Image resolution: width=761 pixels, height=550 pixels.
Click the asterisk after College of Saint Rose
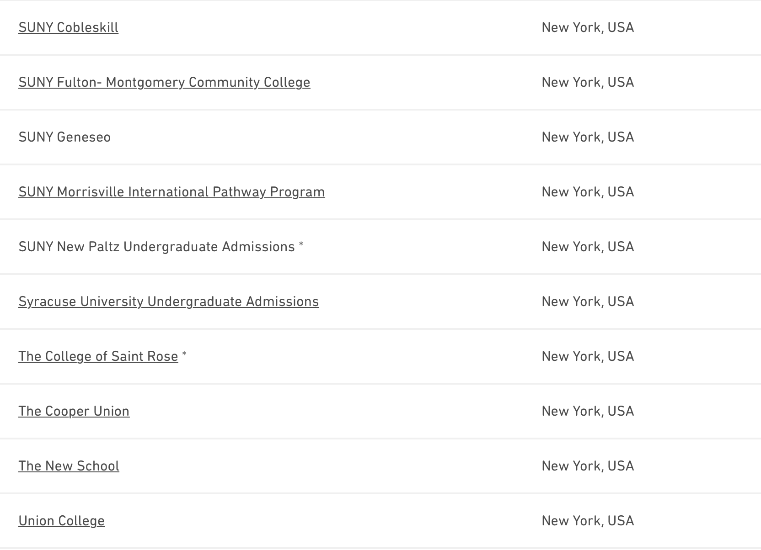pos(184,354)
